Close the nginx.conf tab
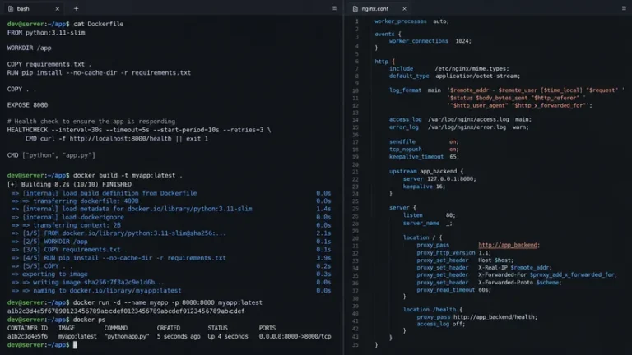The width and height of the screenshot is (632, 355). click(404, 8)
